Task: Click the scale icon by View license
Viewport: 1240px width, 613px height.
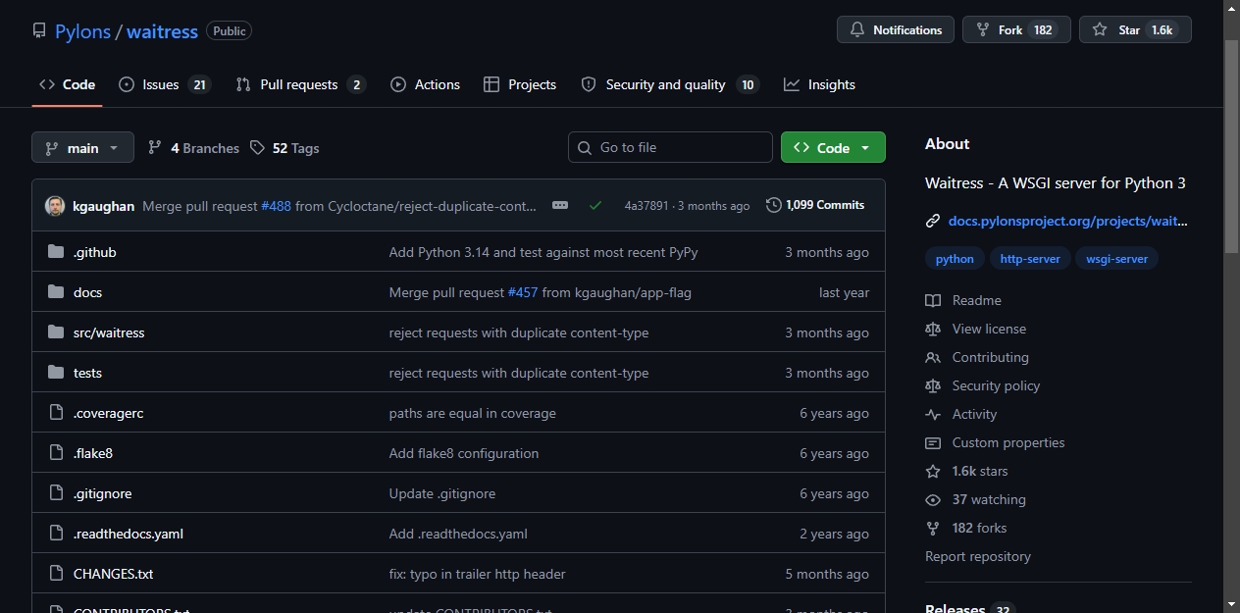Action: (x=933, y=329)
